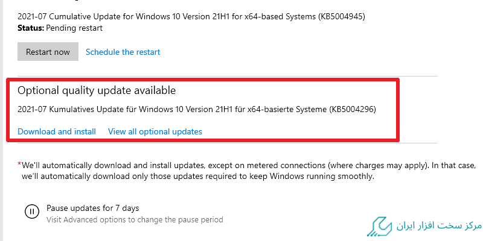The height and width of the screenshot is (241, 483).
Task: Click the Visit Advanced options subtitle text
Action: (x=135, y=219)
